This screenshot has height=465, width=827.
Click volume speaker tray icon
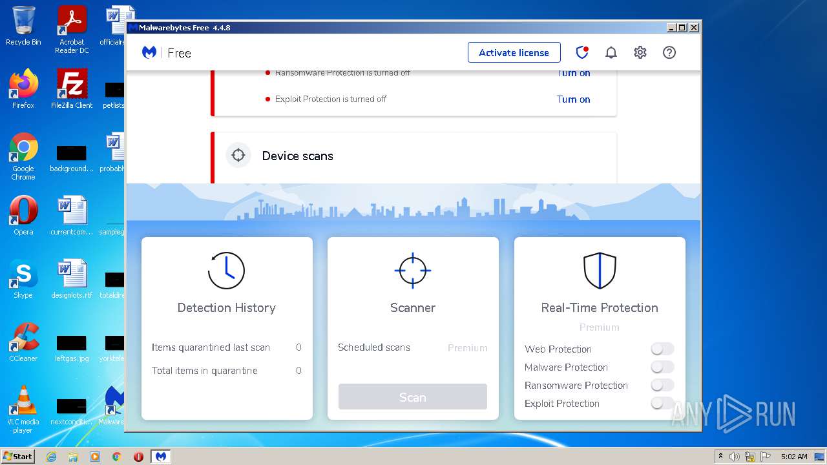pyautogui.click(x=735, y=457)
